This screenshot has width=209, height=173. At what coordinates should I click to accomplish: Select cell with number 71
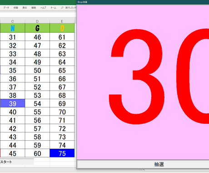[x=62, y=120]
